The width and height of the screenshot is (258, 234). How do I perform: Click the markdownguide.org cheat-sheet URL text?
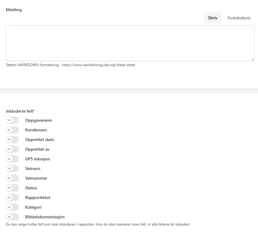click(98, 65)
